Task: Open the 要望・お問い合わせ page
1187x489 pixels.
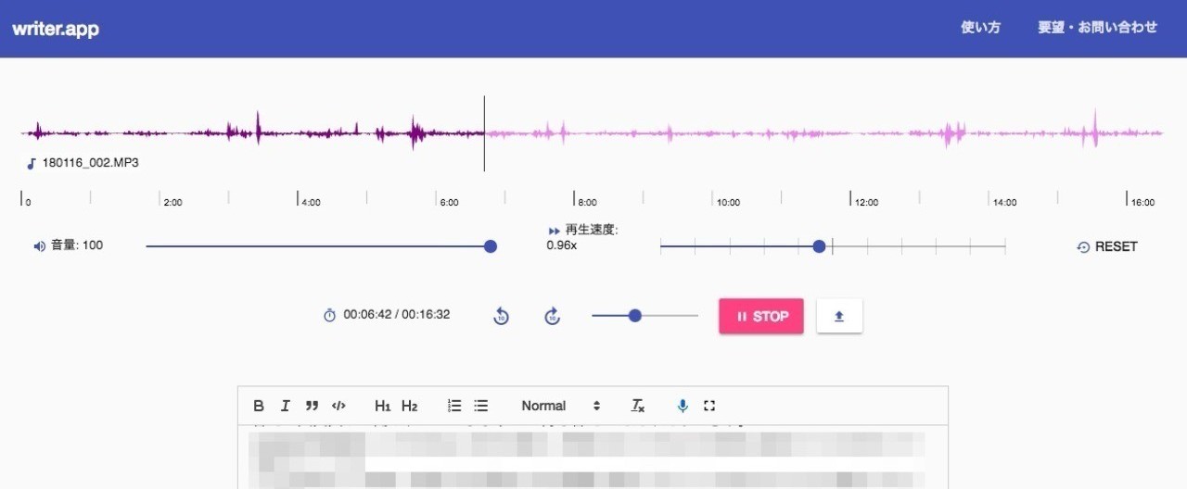Action: click(1097, 28)
